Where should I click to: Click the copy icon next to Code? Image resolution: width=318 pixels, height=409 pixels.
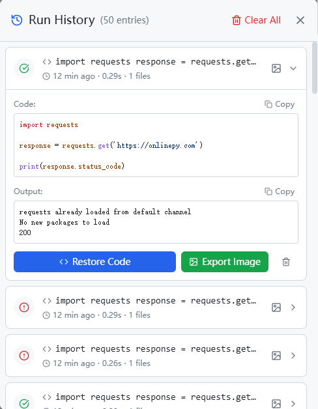[268, 104]
